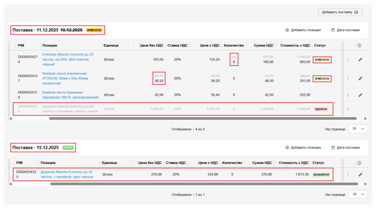376x209 pixels.
Task: Open three-dot menu for Клейкая лента упаковочная
Action: click(348, 79)
